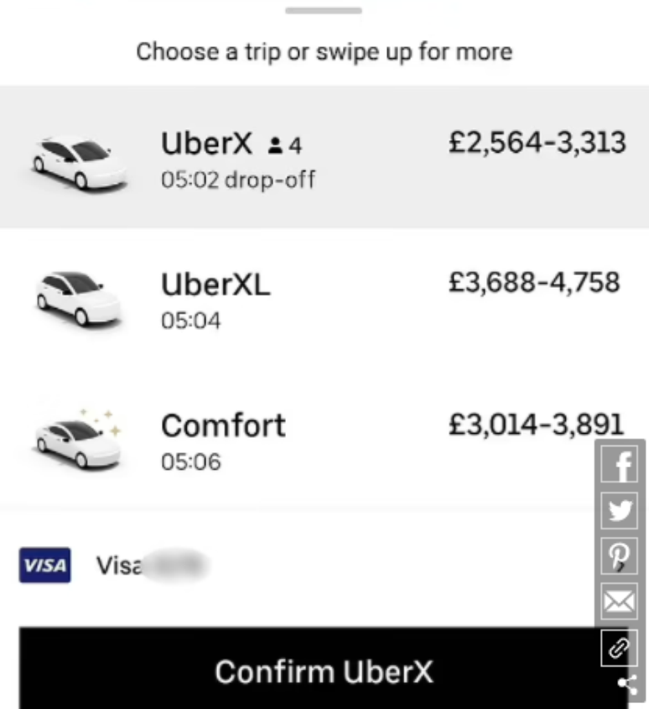This screenshot has width=649, height=709.
Task: Select the UberX ride option
Action: point(206,145)
